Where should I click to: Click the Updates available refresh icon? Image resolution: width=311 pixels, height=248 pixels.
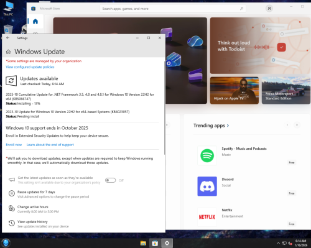pos(11,81)
